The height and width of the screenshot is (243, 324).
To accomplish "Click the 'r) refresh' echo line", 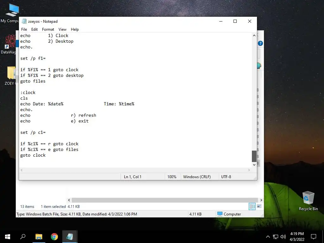I will click(x=58, y=115).
